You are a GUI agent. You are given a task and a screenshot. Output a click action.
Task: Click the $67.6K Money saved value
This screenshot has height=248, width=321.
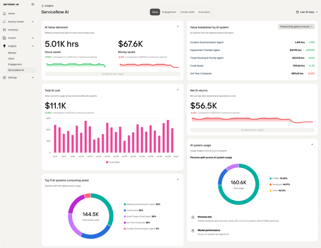click(x=130, y=44)
